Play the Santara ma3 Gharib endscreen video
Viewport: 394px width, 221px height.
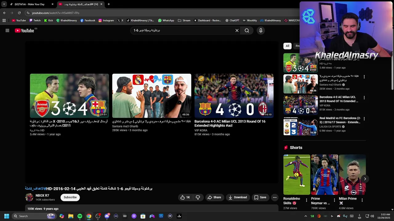pyautogui.click(x=151, y=96)
